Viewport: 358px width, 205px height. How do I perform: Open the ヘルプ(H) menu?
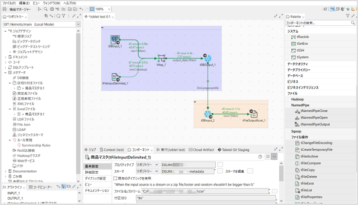[70, 3]
